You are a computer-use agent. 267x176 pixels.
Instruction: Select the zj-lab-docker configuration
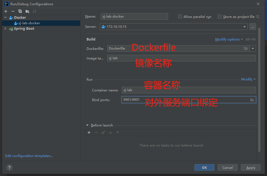(41, 23)
